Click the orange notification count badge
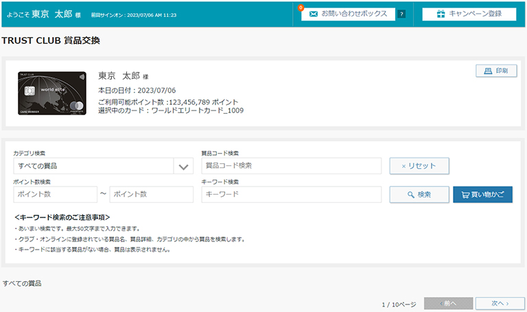Screen dimensions: 527x312 coord(301,8)
